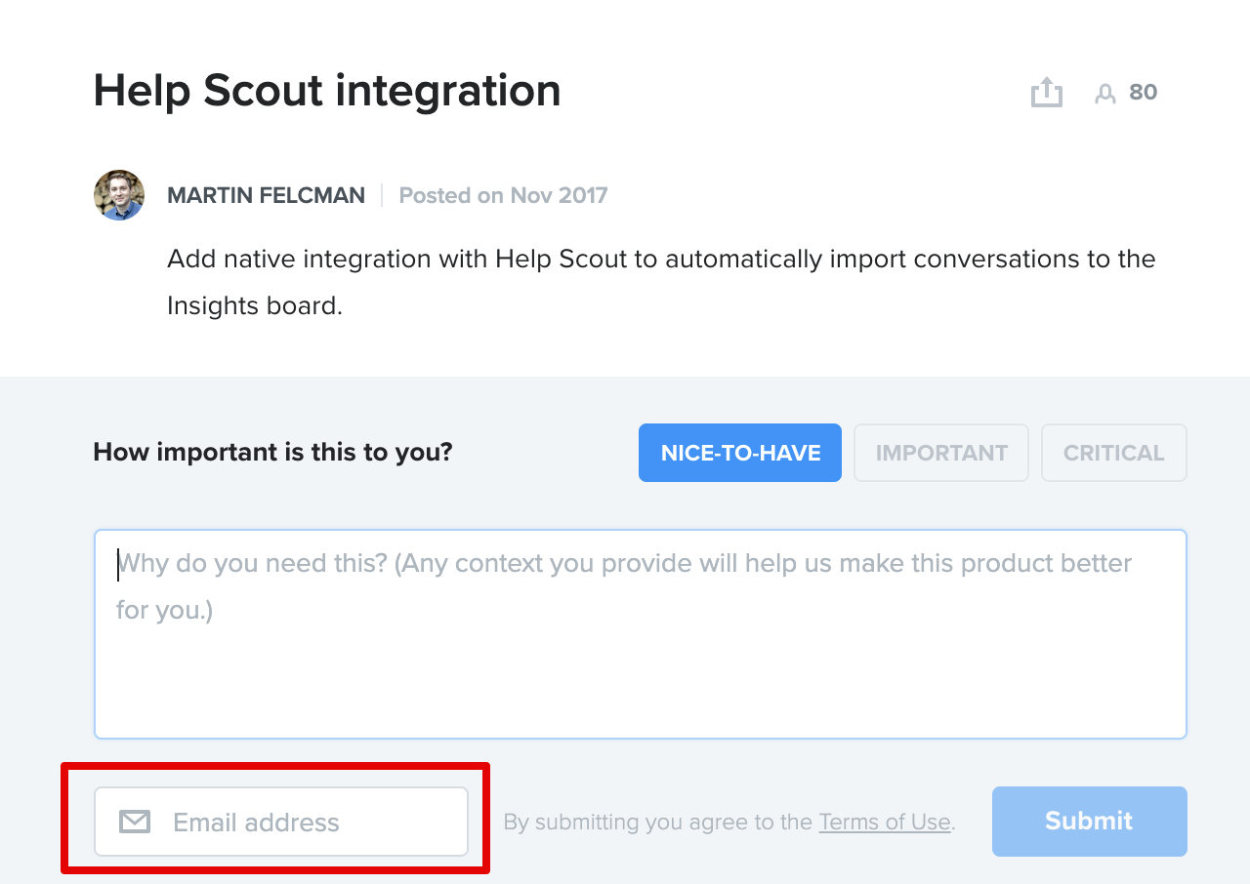Click the 'How important is this to you?' label

272,453
